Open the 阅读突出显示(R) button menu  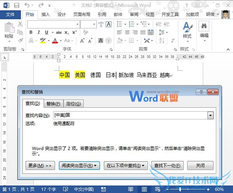tap(79, 165)
